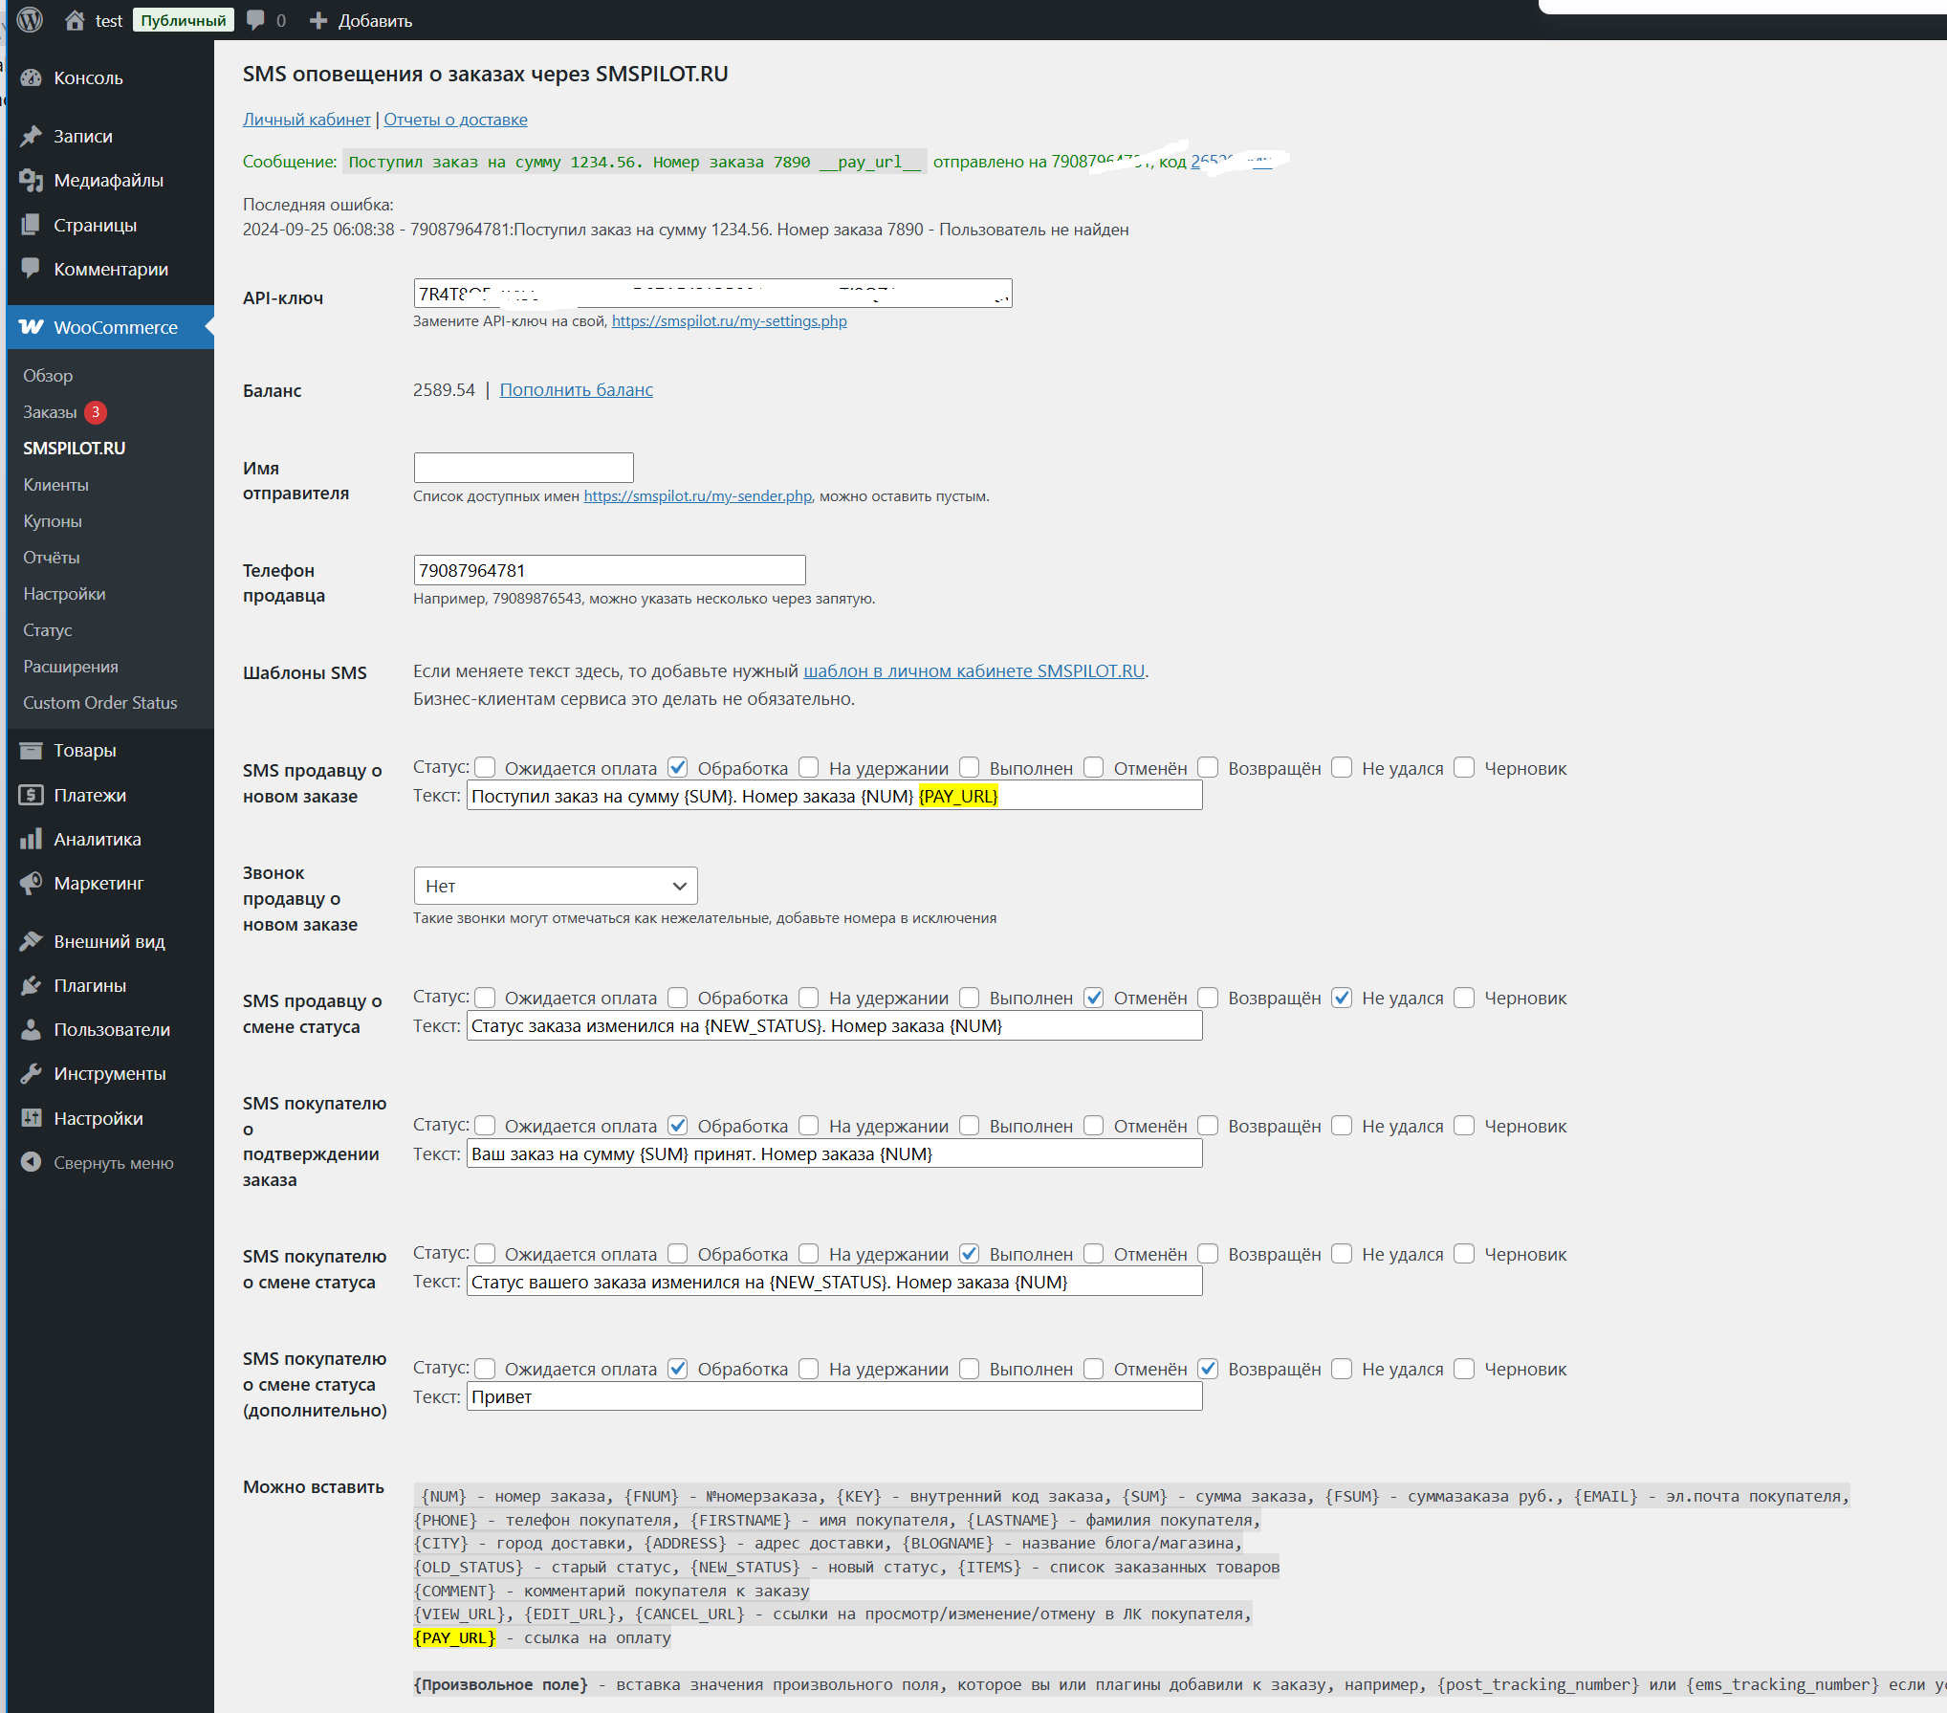
Task: Open the comments bubble icon in admin bar
Action: (255, 20)
